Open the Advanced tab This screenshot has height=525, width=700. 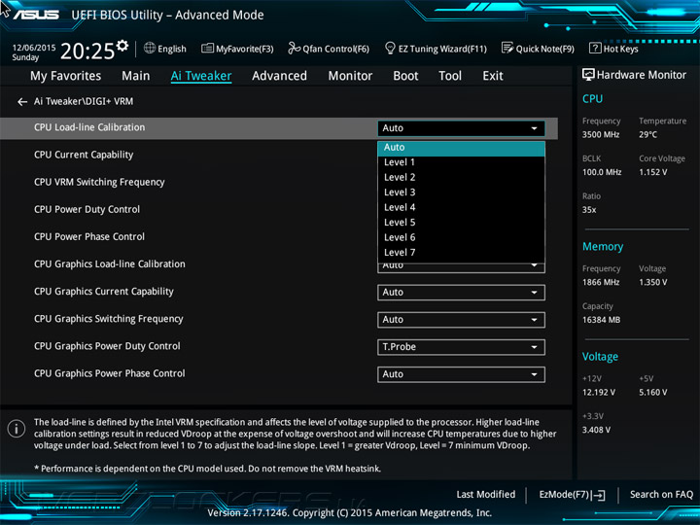click(x=279, y=76)
